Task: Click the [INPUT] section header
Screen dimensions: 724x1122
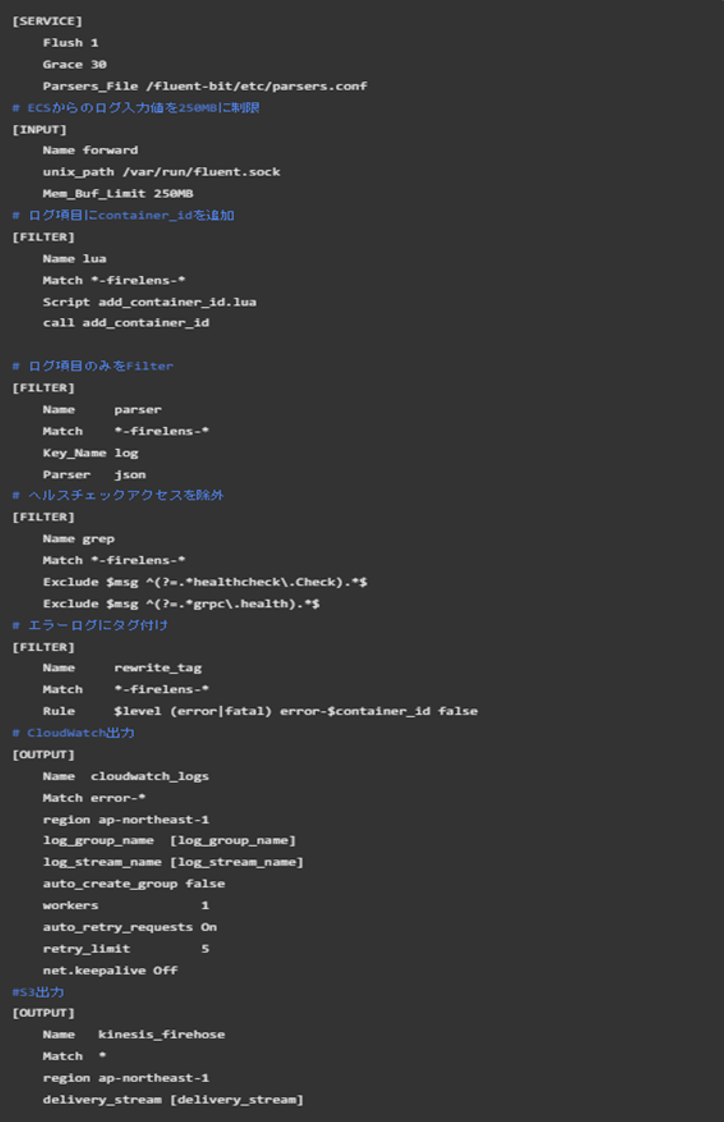Action: point(40,130)
